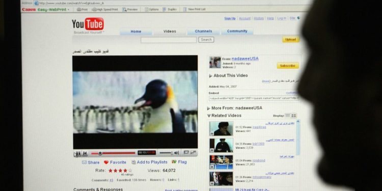Switch related videos to grid display
The height and width of the screenshot is (191, 382).
294,116
